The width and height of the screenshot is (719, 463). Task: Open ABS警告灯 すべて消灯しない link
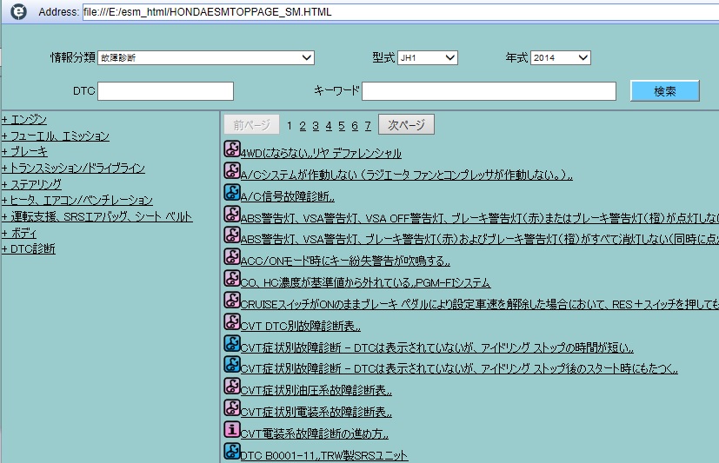pos(480,239)
